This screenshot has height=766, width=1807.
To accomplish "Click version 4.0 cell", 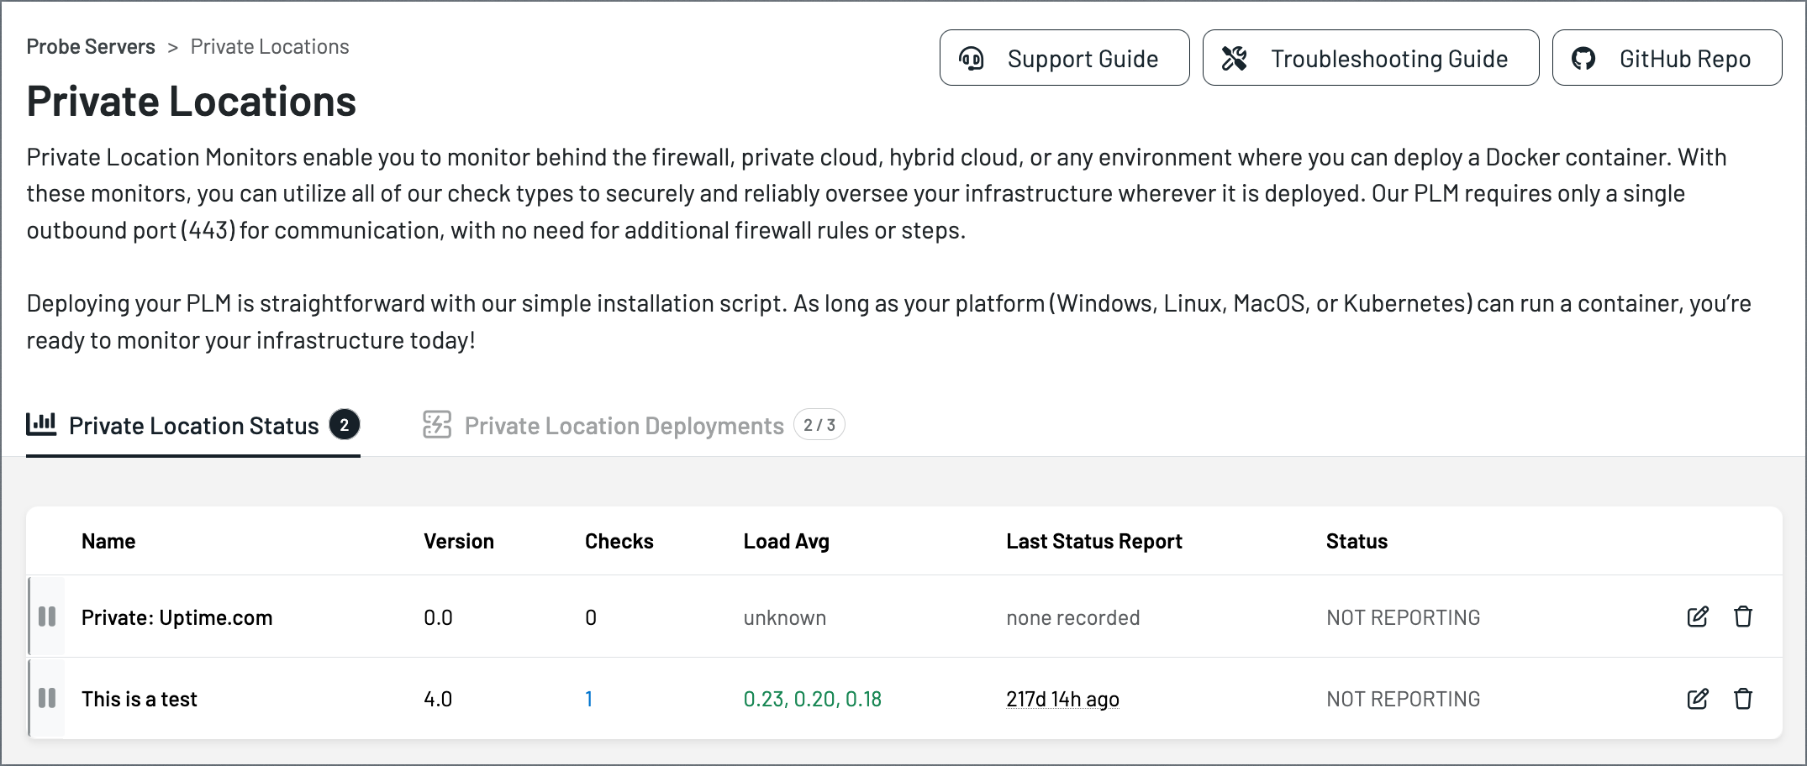I will click(x=438, y=699).
